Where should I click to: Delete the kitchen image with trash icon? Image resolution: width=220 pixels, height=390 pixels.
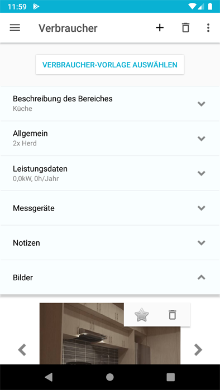[x=172, y=315]
